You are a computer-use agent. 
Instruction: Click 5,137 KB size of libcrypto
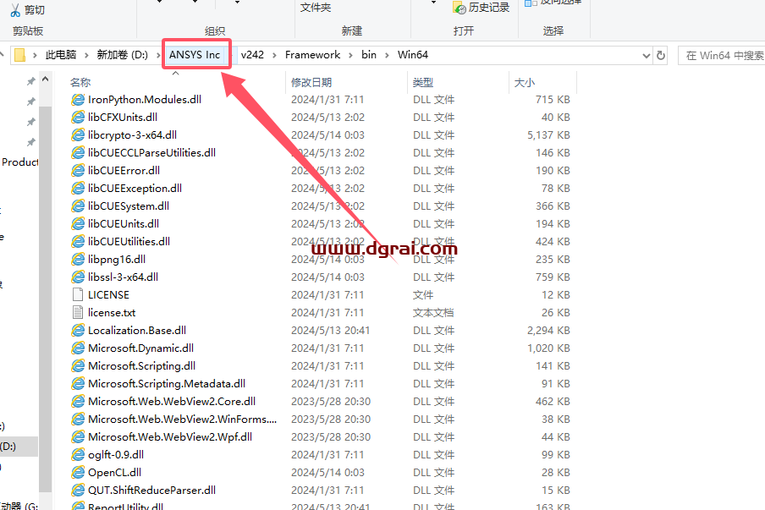[x=548, y=135]
